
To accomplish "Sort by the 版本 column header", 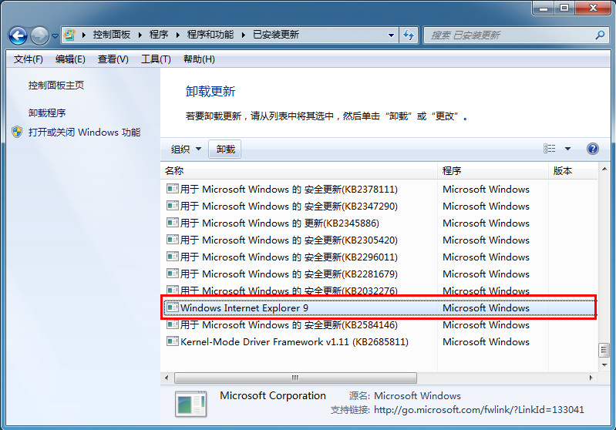I will click(573, 171).
